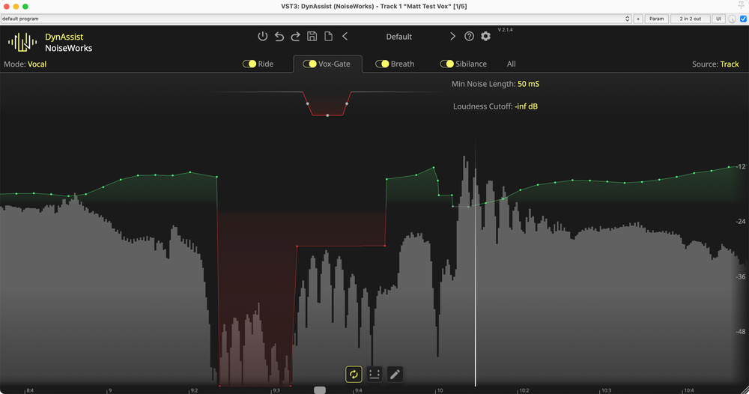Disable the Breath module toggle
This screenshot has width=749, height=394.
[382, 64]
